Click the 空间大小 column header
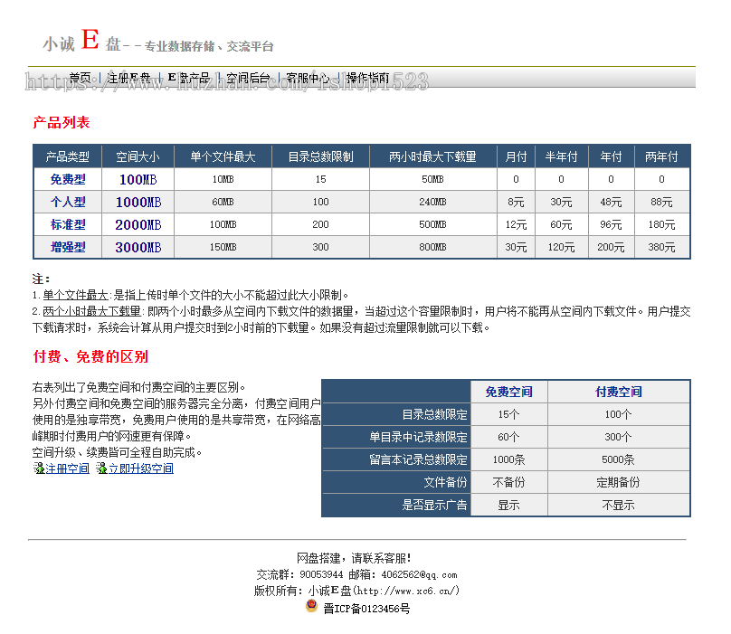Viewport: 731px width, 634px height. pos(138,156)
